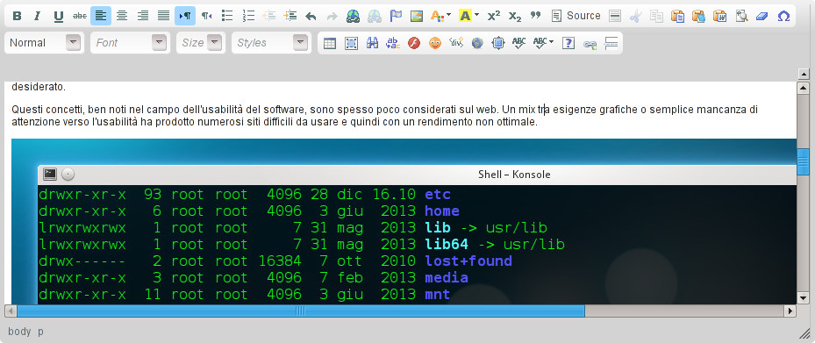Insert a table using table icon
815x343 pixels.
330,43
